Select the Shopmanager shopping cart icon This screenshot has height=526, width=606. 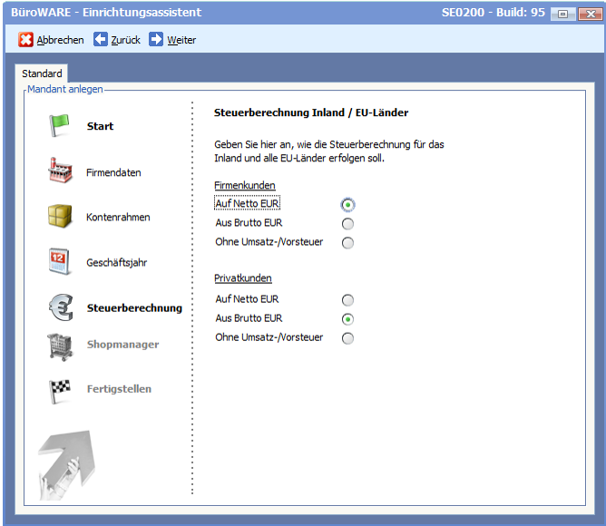pyautogui.click(x=60, y=345)
